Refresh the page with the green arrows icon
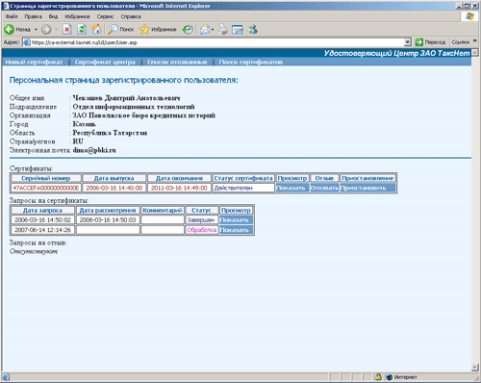Viewport: 481px width, 383px height. [x=82, y=30]
